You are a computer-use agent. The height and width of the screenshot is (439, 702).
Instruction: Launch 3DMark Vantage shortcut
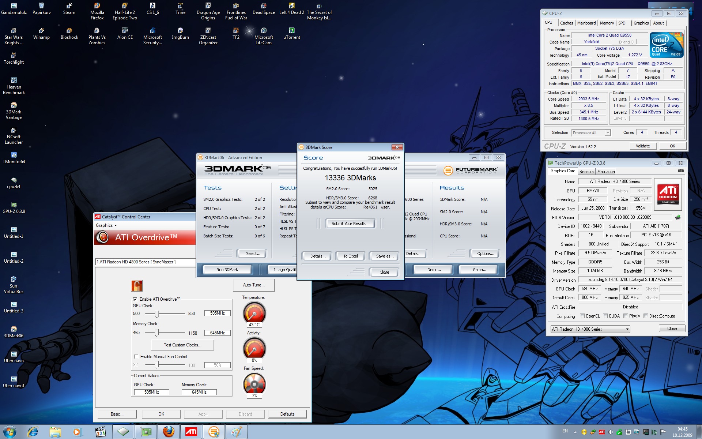pos(14,111)
